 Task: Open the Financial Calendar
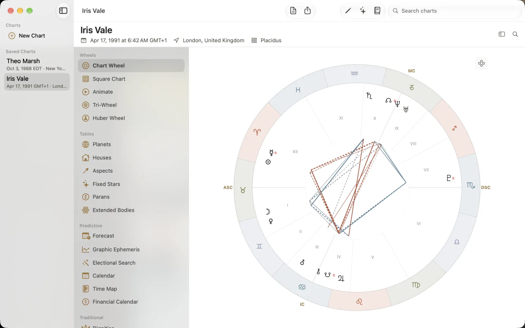(x=131, y=302)
